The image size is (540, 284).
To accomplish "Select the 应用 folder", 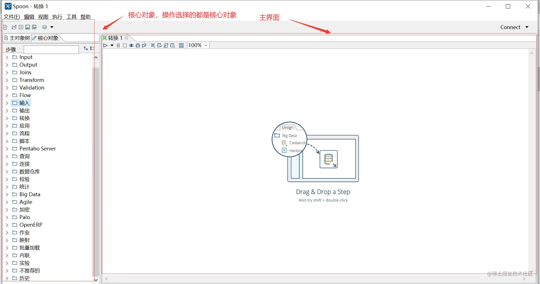I will 24,126.
